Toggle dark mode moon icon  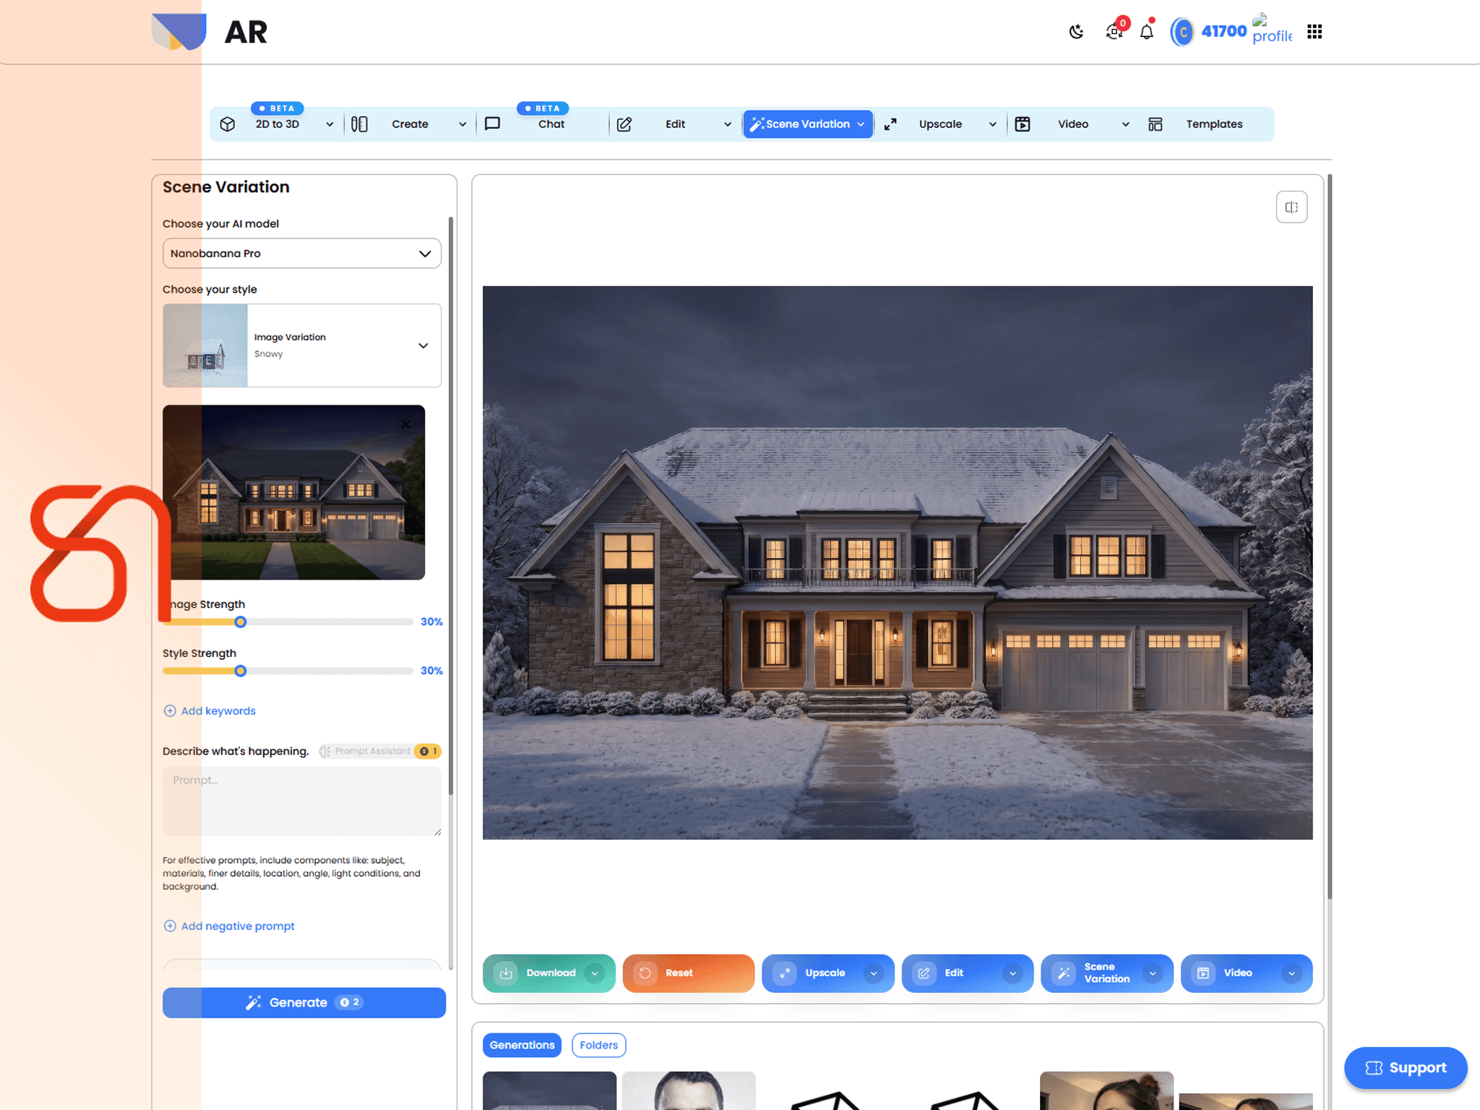click(1076, 32)
